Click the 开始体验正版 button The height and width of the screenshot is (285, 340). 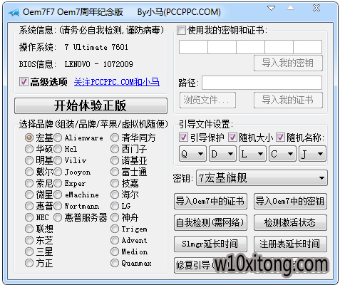91,105
